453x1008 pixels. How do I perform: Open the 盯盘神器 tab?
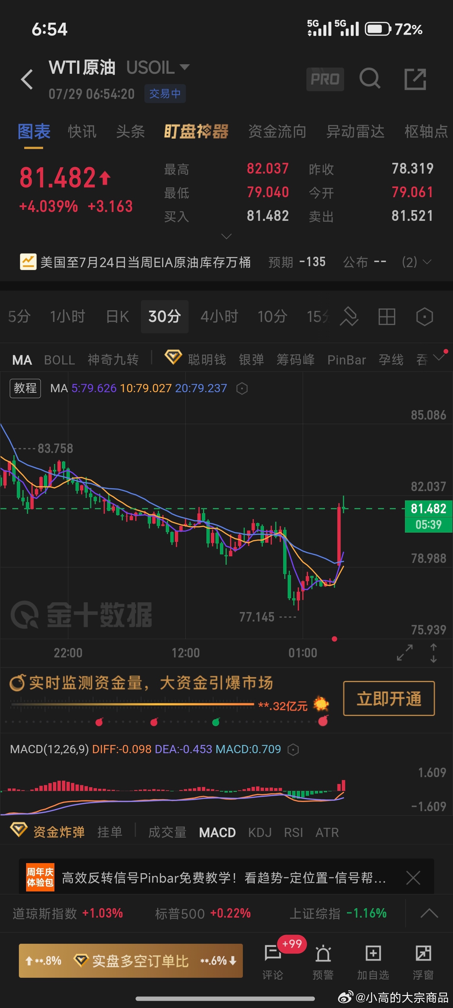coord(196,131)
